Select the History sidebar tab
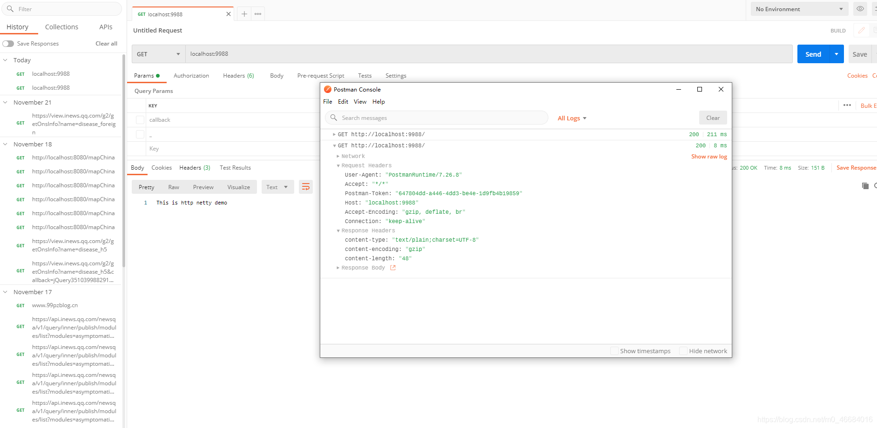Viewport: 877px width, 428px height. coord(18,27)
